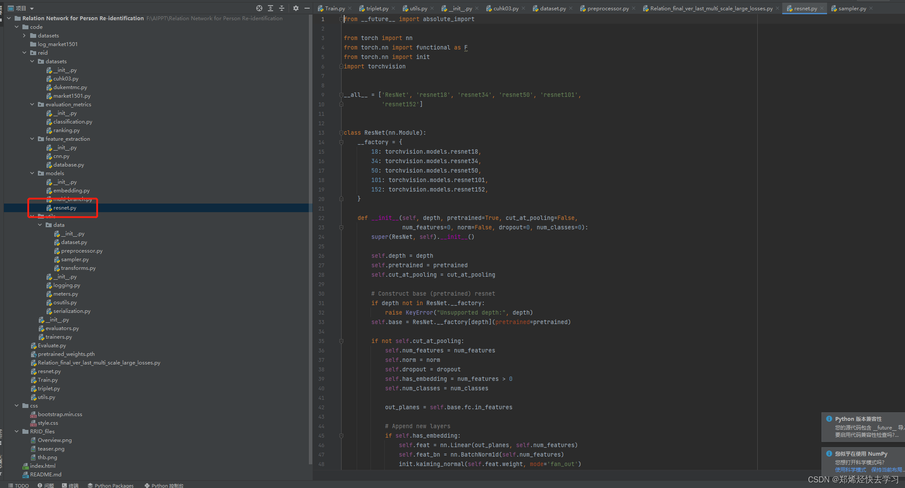This screenshot has height=488, width=905.
Task: Open the 项目 view selector dropdown
Action: tap(21, 8)
